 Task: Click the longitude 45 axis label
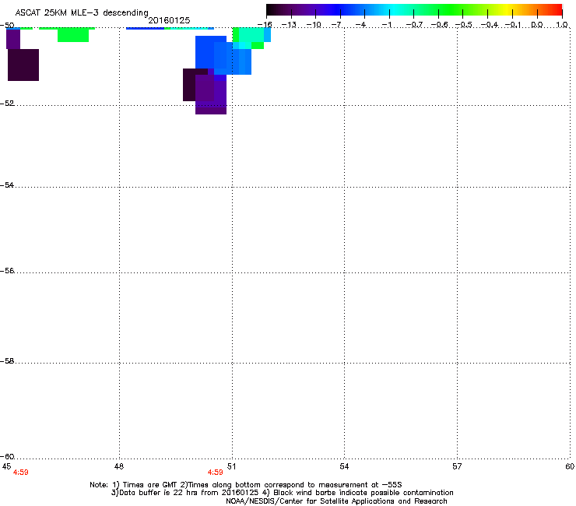coord(6,466)
